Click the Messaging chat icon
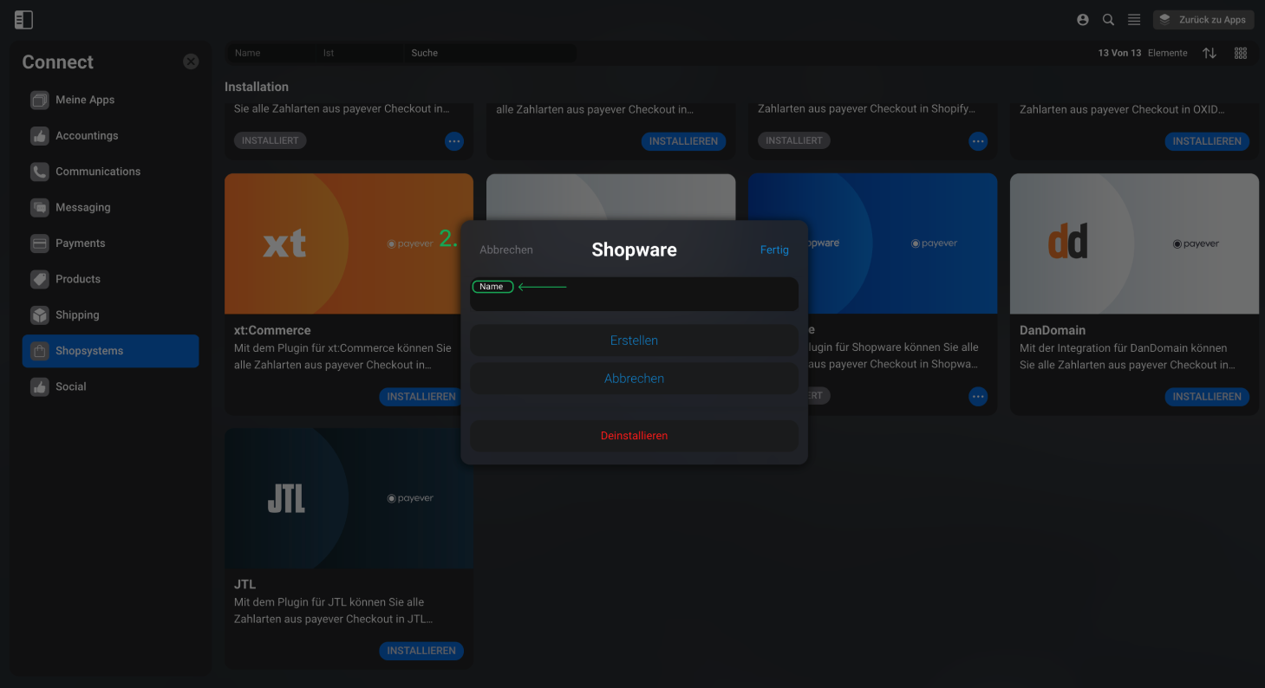This screenshot has width=1265, height=688. (x=40, y=207)
